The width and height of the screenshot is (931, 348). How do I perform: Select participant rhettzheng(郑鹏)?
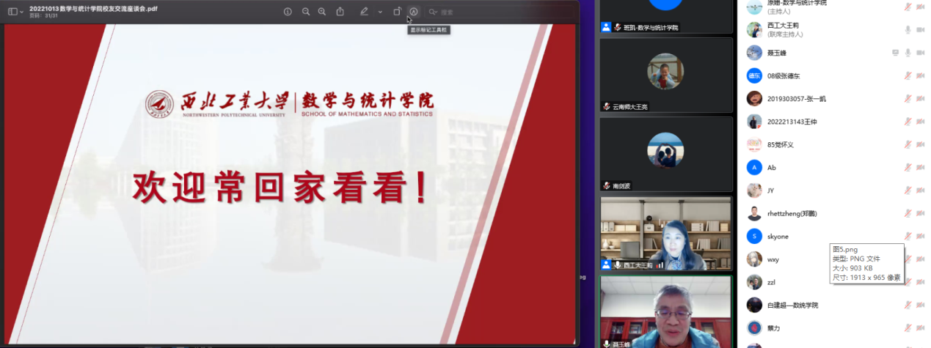click(834, 213)
